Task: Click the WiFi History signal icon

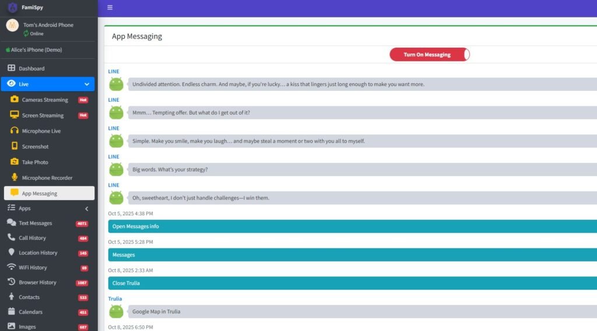Action: [x=11, y=268]
